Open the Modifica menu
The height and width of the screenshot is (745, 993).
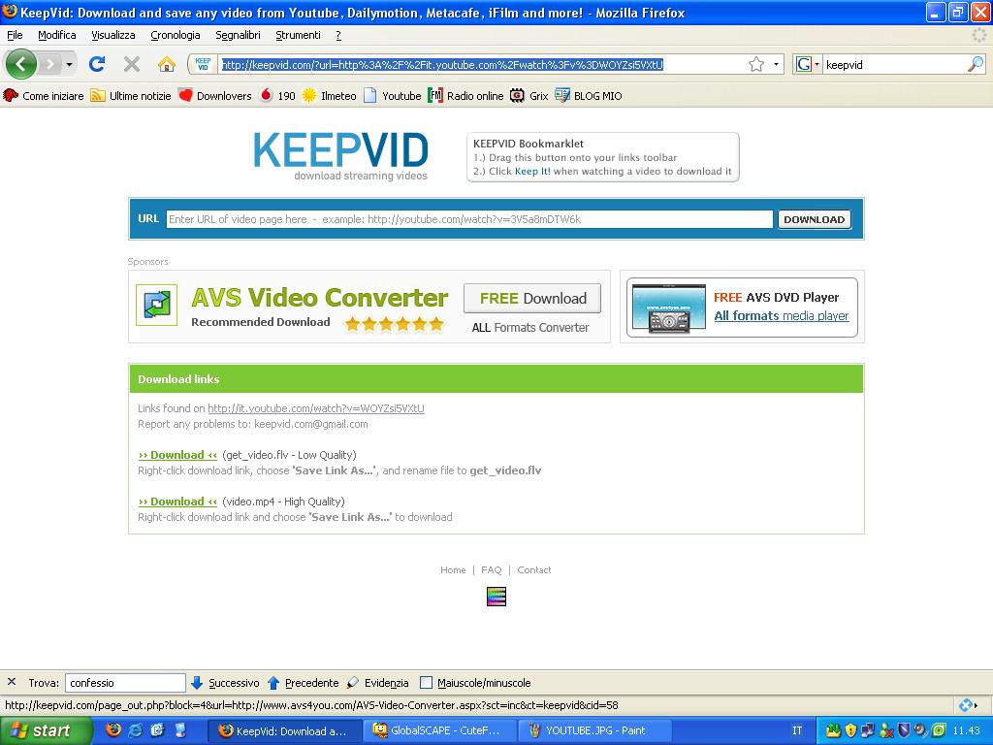coord(57,35)
